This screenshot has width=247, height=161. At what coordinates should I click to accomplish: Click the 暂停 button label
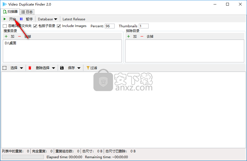click(29, 19)
